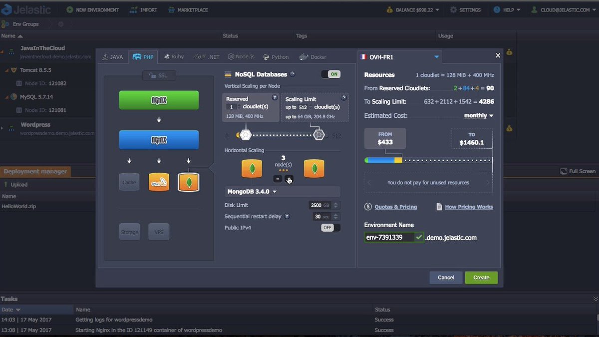Select the blue Nginx application server block
The height and width of the screenshot is (337, 599).
point(159,140)
